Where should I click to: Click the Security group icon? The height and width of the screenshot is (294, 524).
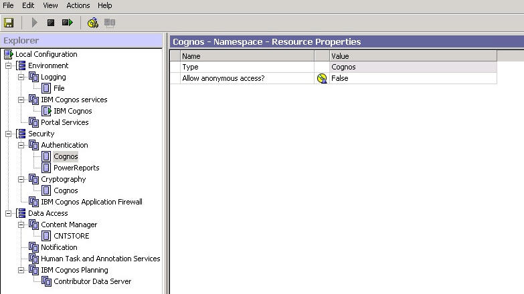pos(21,134)
